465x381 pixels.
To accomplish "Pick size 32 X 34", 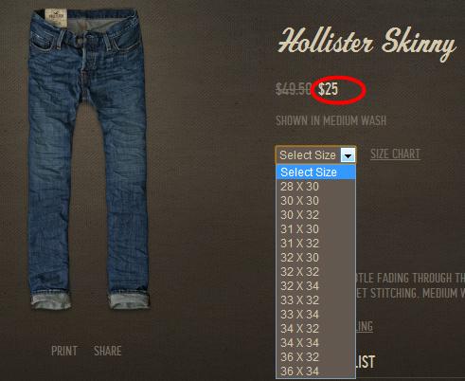I will point(316,286).
